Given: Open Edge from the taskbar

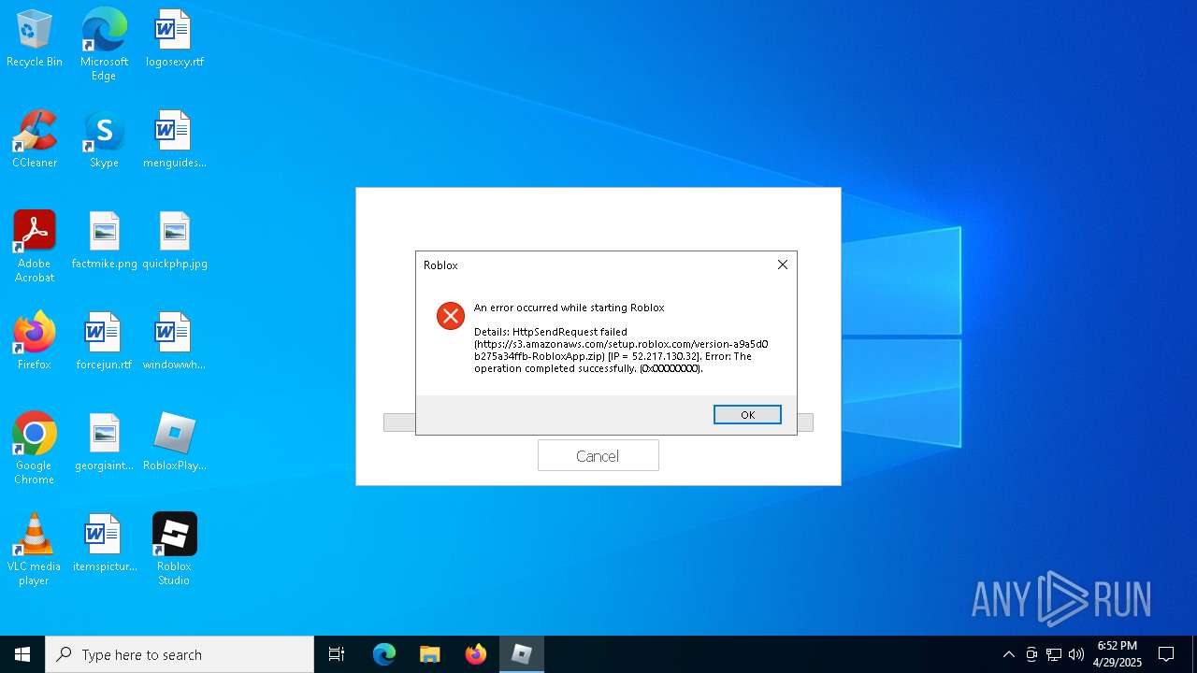Looking at the screenshot, I should pos(384,654).
